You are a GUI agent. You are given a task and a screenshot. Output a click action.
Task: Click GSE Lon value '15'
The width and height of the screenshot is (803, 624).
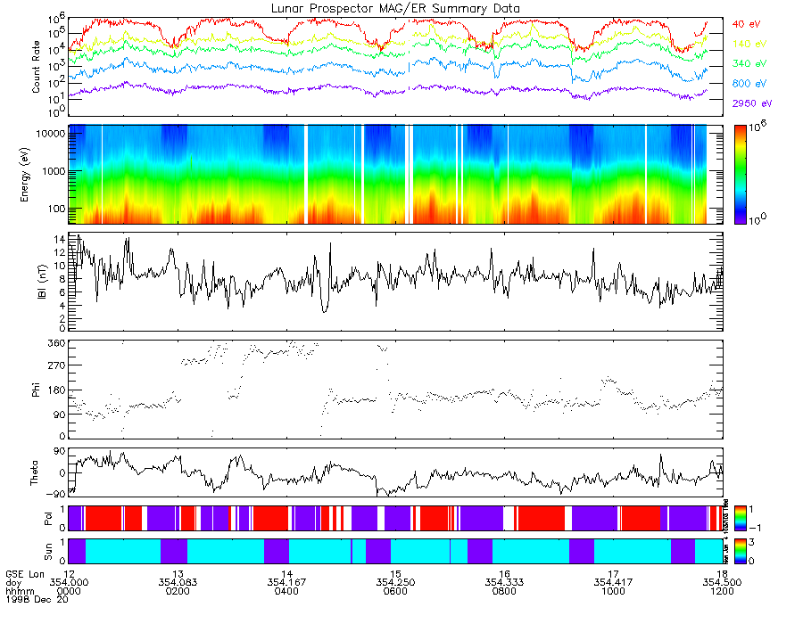click(395, 574)
